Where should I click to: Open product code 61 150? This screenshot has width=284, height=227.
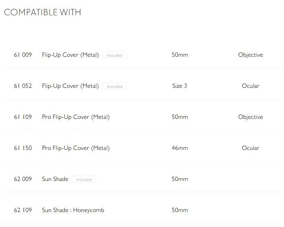23,148
